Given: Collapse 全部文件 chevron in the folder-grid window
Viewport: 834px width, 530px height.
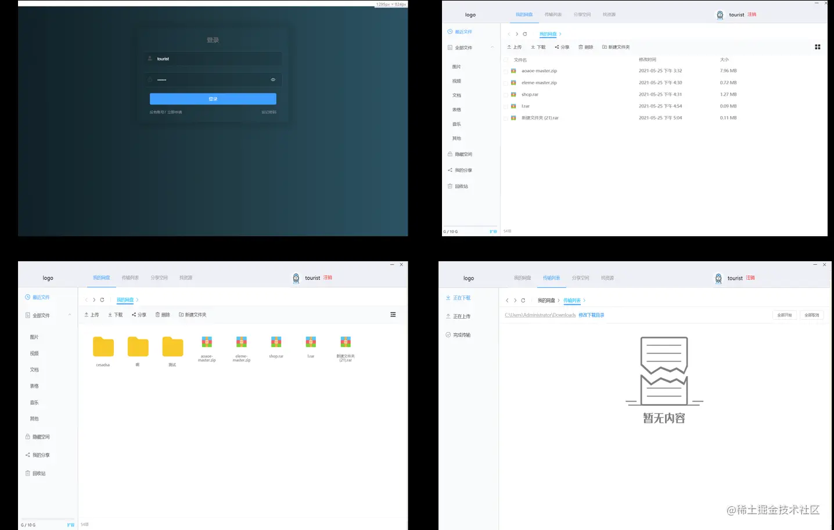Looking at the screenshot, I should [70, 315].
